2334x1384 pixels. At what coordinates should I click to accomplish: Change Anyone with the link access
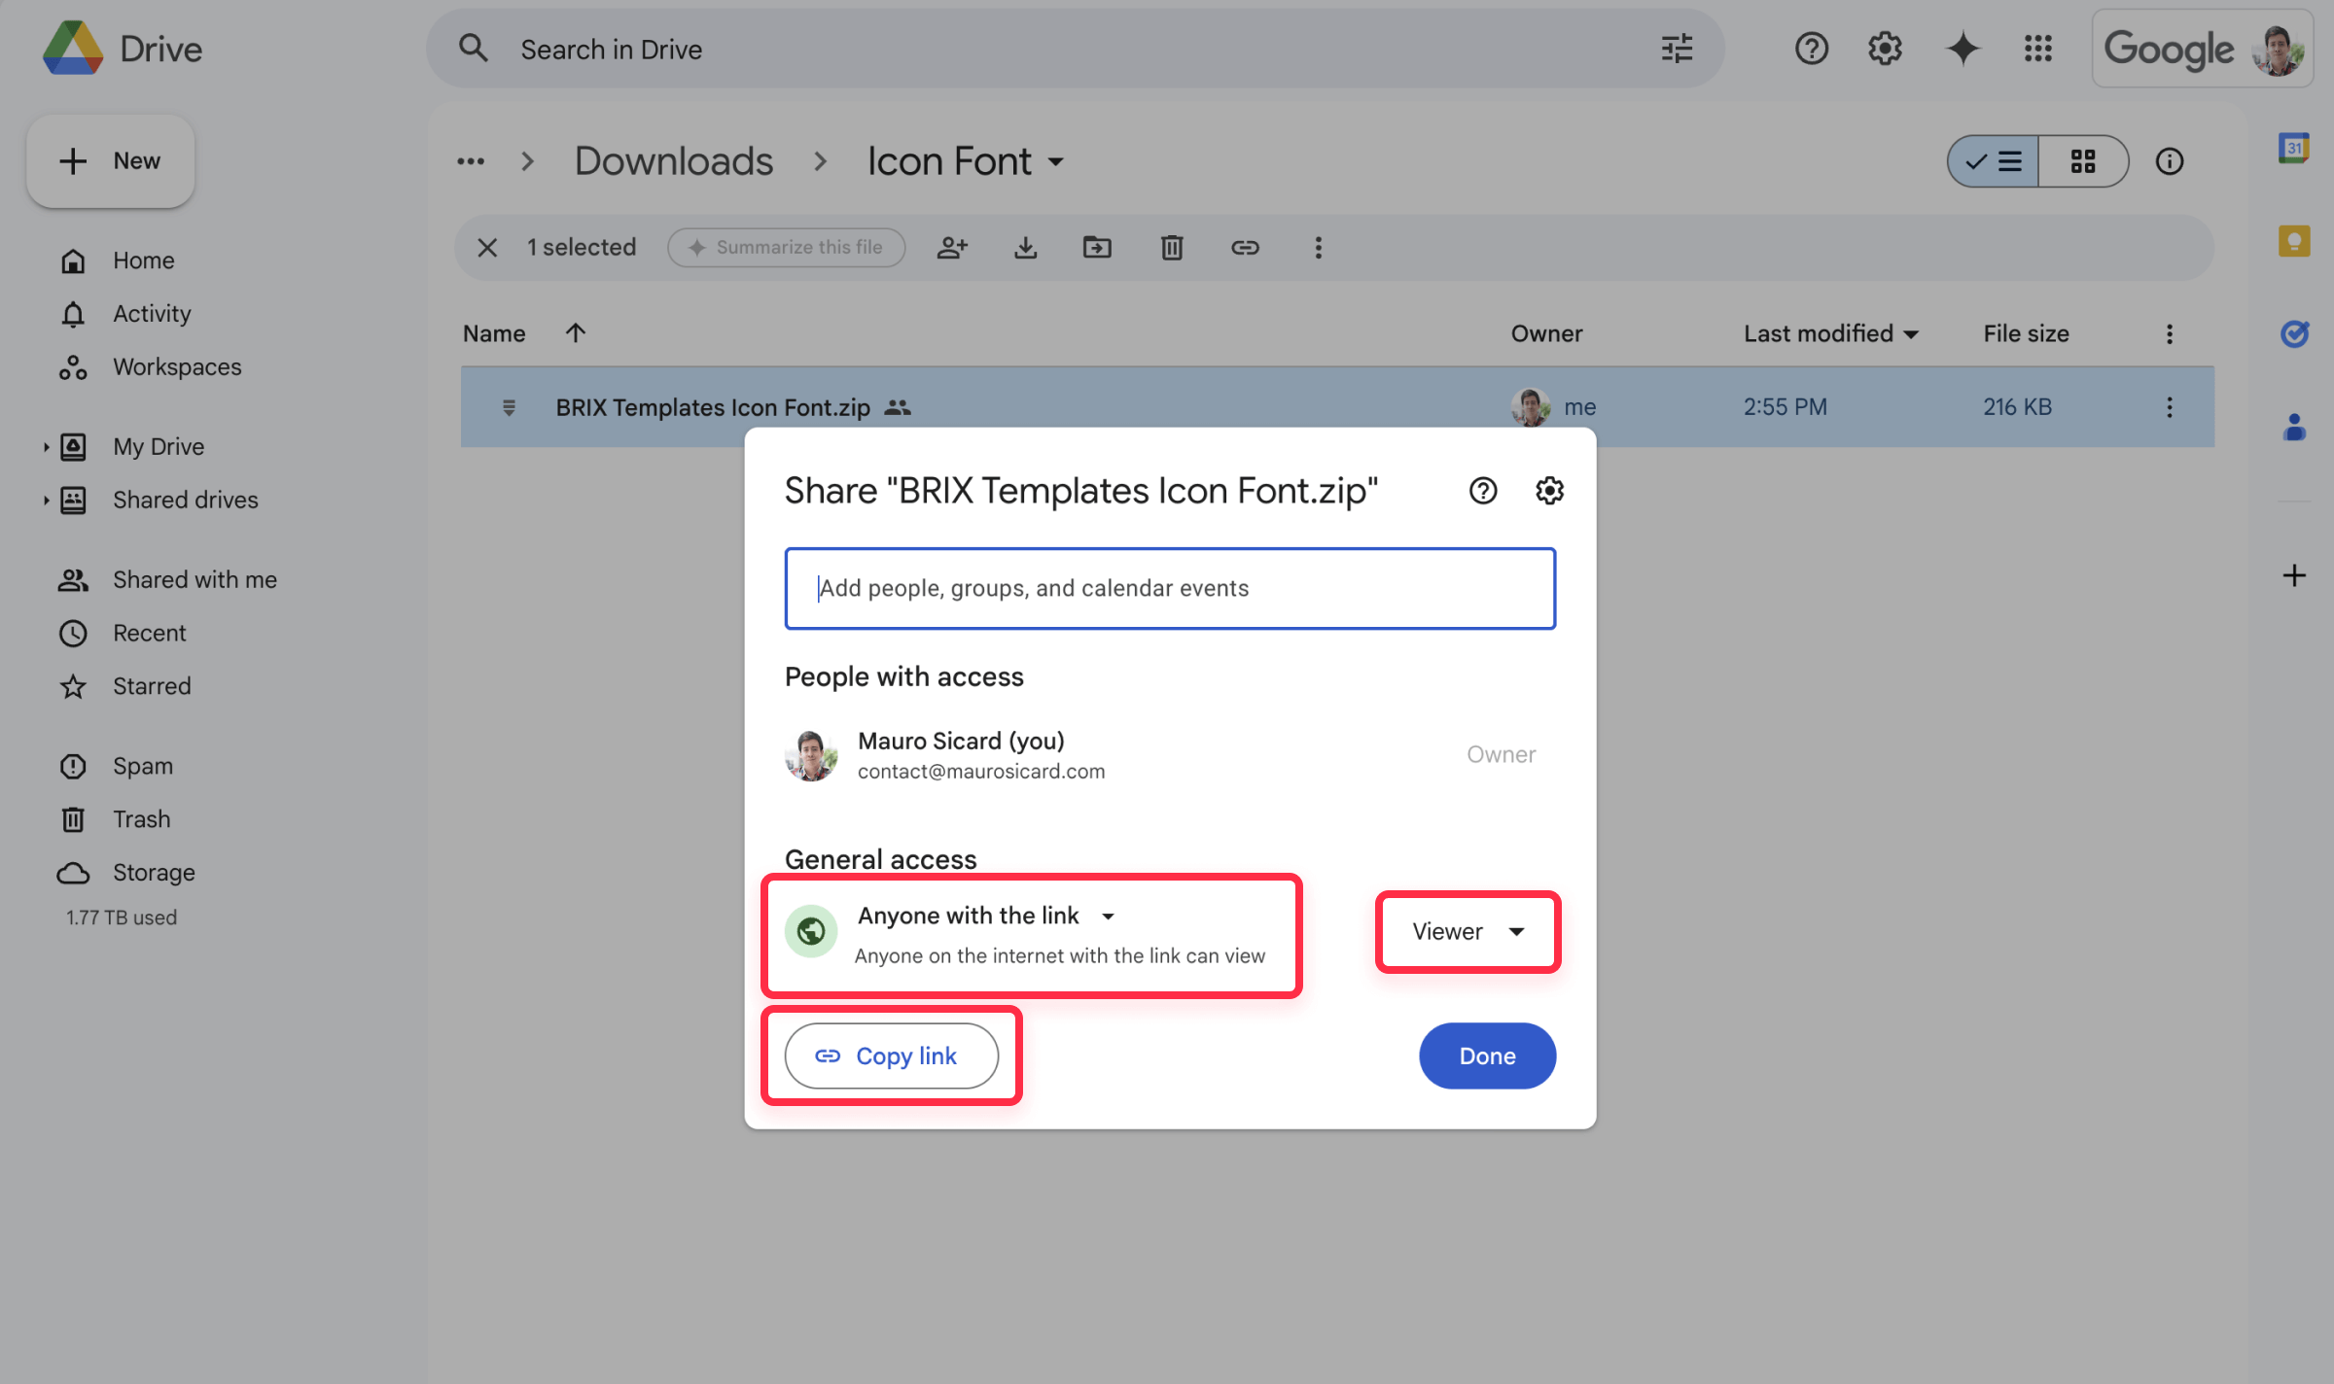click(x=986, y=916)
